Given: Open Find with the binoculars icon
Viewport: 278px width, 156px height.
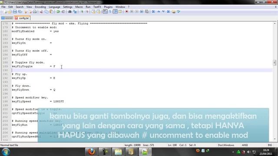Looking at the screenshot, I should pos(70,12).
